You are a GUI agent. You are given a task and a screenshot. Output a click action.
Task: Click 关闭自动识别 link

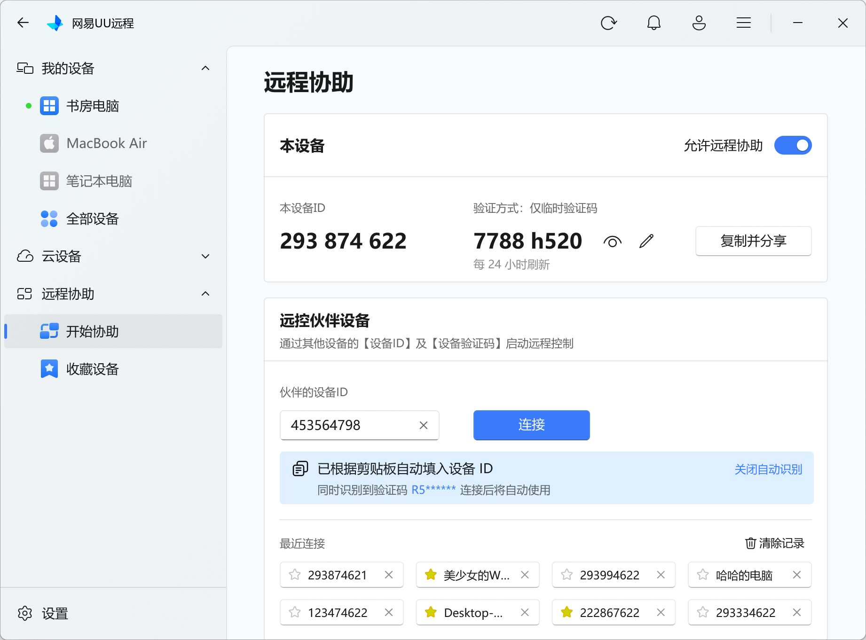tap(768, 469)
